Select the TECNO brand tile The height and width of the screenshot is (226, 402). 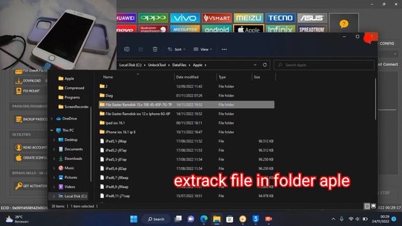click(281, 18)
